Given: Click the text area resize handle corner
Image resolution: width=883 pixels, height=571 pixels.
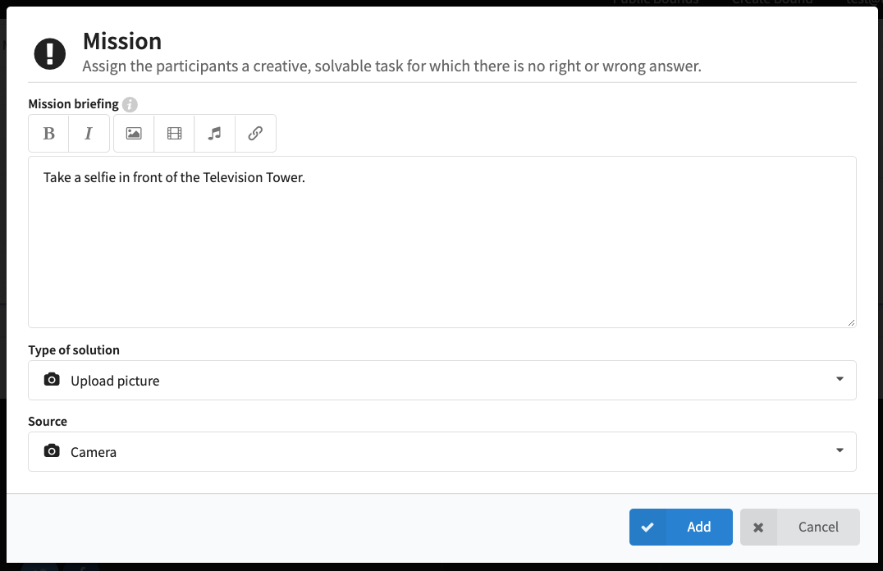Looking at the screenshot, I should pyautogui.click(x=851, y=322).
